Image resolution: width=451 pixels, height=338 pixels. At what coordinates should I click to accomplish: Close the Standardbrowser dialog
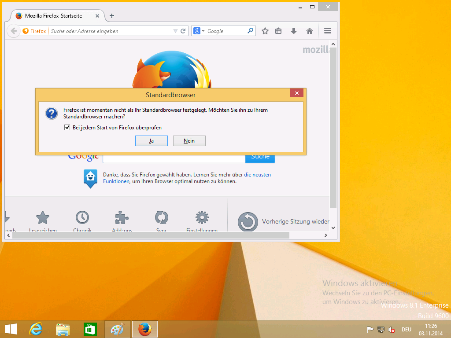click(x=296, y=93)
